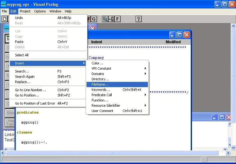Choose Search Again menu item
236x164 pixels.
point(48,77)
